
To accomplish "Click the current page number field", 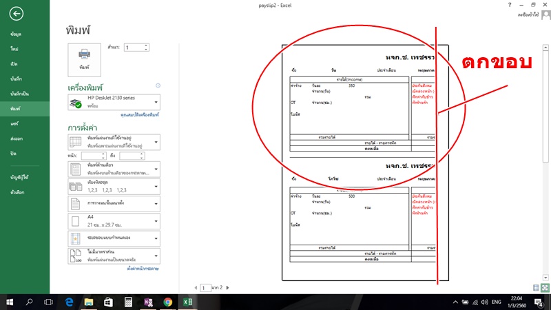I will 205,288.
